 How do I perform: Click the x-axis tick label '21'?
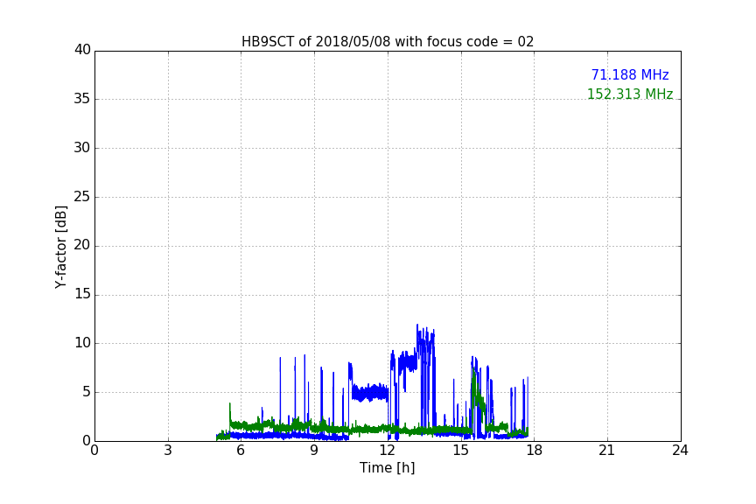(607, 451)
